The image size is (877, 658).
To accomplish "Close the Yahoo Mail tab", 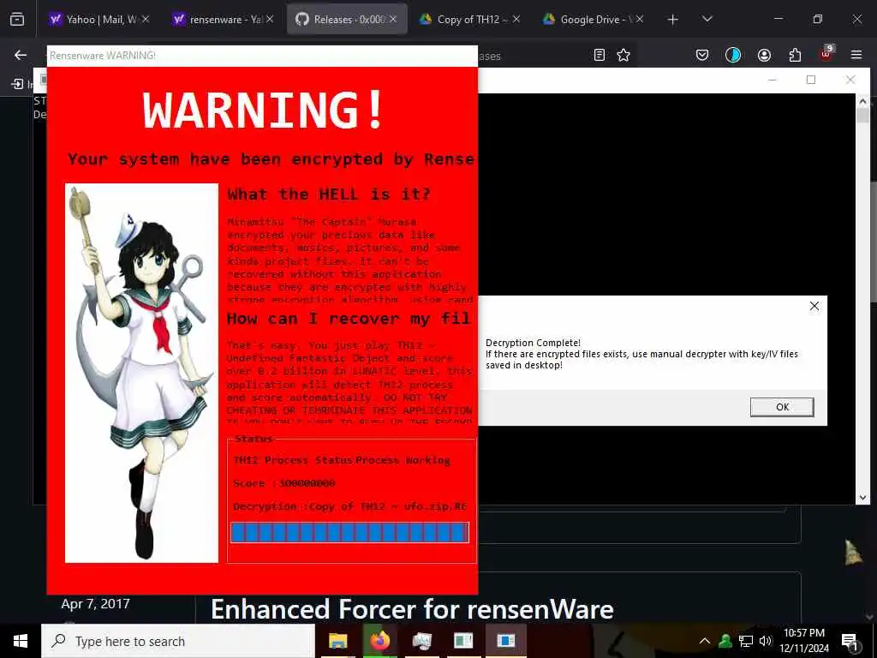I will click(146, 20).
